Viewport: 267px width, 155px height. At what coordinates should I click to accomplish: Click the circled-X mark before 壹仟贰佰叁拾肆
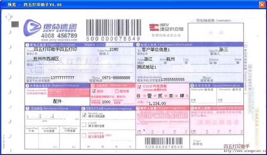(139, 96)
